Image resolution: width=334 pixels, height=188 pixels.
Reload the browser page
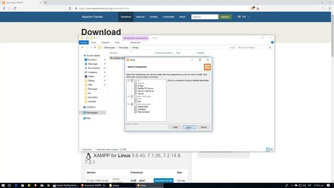[15, 8]
